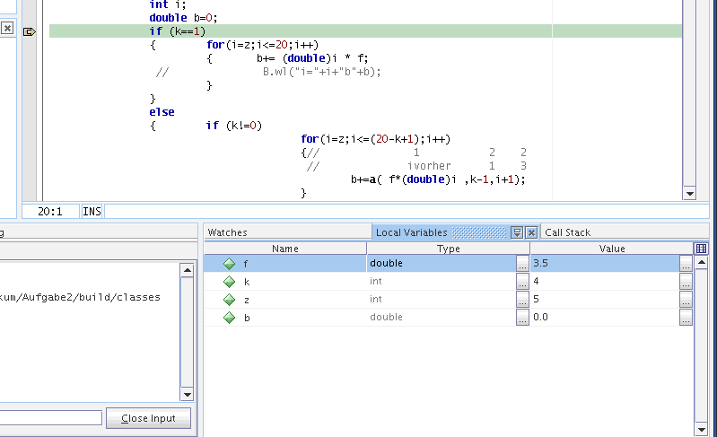Open the type details button for k
The height and width of the screenshot is (437, 717).
[x=522, y=282]
